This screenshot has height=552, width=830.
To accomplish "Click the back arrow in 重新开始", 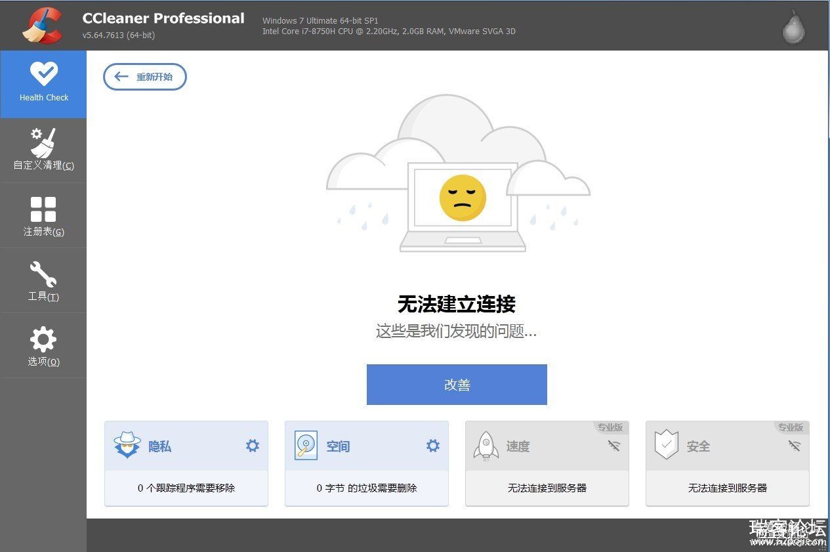I will 121,76.
